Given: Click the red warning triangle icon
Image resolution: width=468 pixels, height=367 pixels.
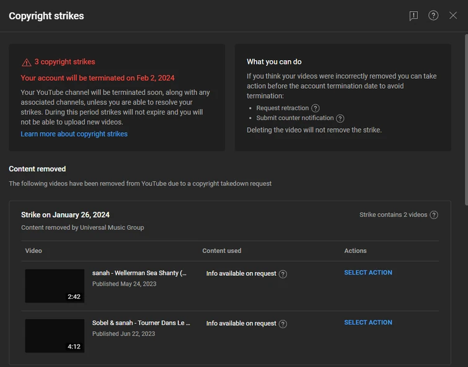Looking at the screenshot, I should [27, 62].
